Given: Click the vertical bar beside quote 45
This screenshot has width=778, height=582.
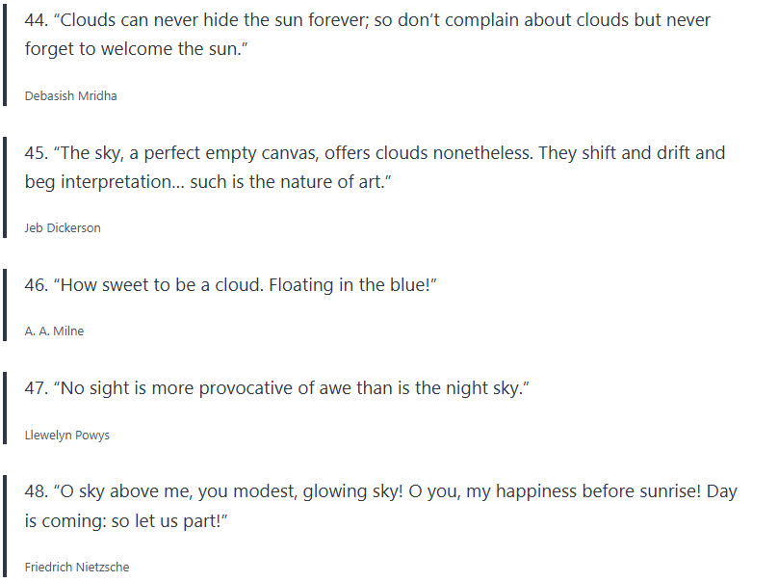Looking at the screenshot, I should [5, 189].
